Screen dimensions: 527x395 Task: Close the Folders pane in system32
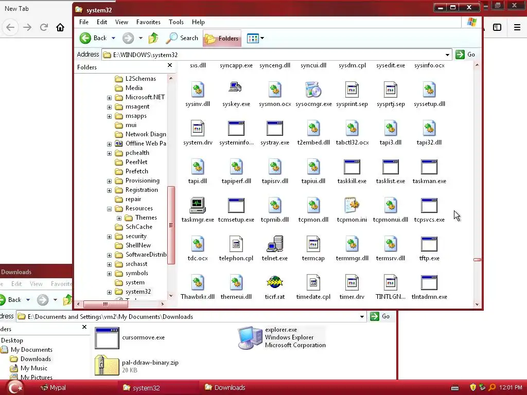(x=170, y=65)
